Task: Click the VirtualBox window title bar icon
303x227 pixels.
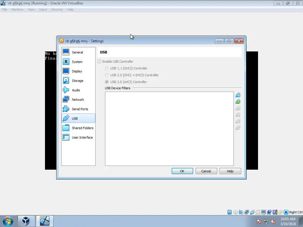Action: coord(3,3)
